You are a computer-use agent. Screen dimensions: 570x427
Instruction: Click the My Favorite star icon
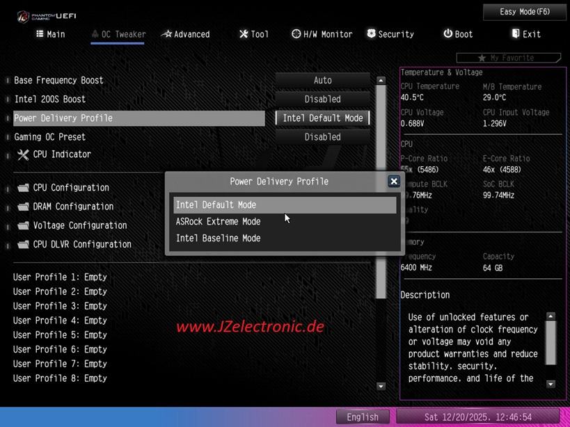click(x=482, y=58)
